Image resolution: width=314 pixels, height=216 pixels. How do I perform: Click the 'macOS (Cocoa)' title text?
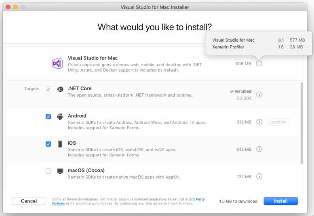click(x=86, y=170)
